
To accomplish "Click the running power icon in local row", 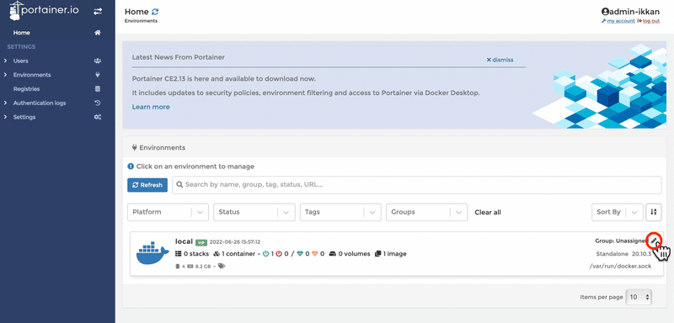I will pyautogui.click(x=265, y=254).
